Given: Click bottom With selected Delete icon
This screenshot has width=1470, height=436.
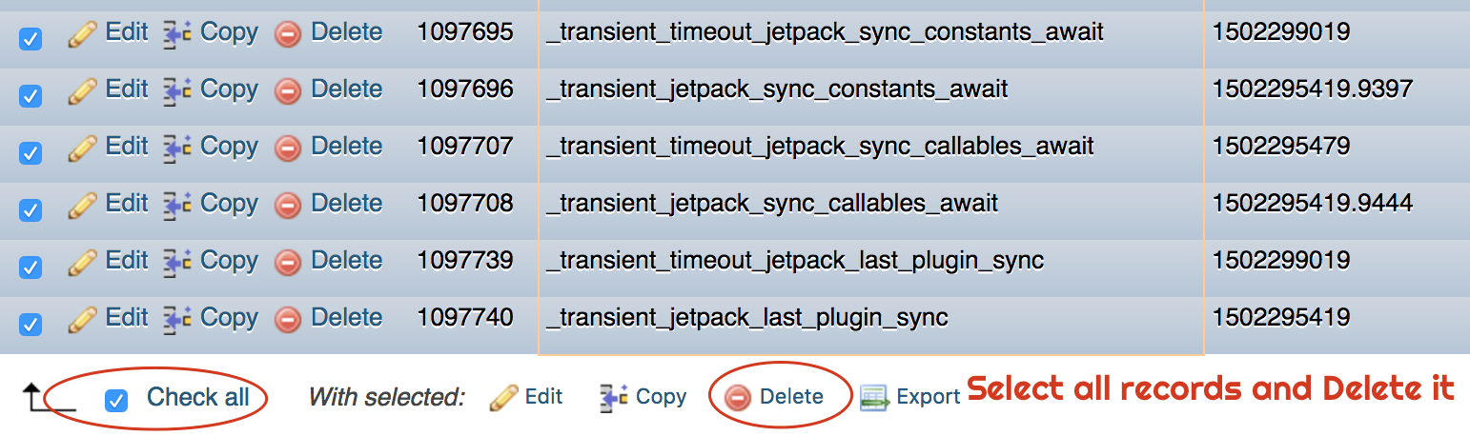Looking at the screenshot, I should [737, 398].
